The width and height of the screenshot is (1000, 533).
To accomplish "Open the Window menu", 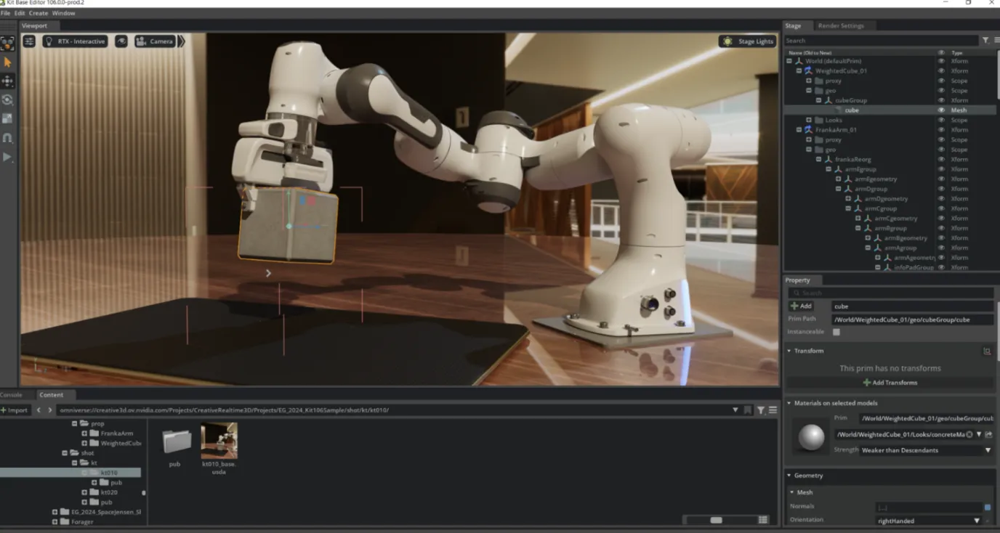I will tap(64, 13).
